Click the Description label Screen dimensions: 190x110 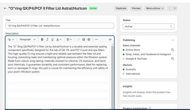(12, 34)
